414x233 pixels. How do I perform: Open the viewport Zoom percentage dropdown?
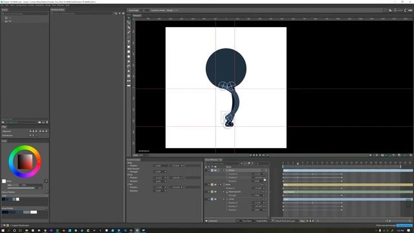pyautogui.click(x=143, y=155)
